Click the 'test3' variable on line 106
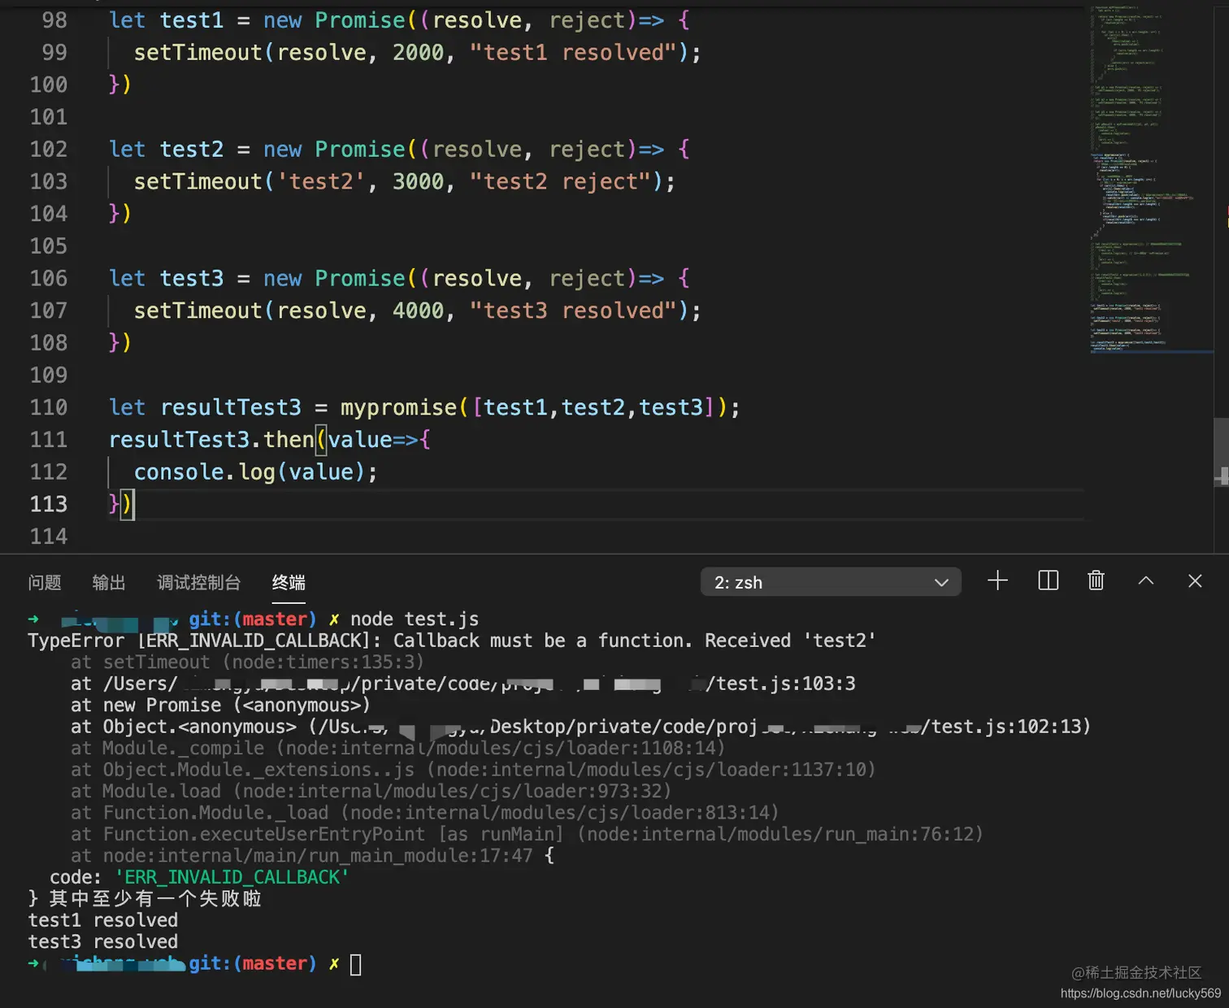Image resolution: width=1229 pixels, height=1008 pixels. pos(192,278)
